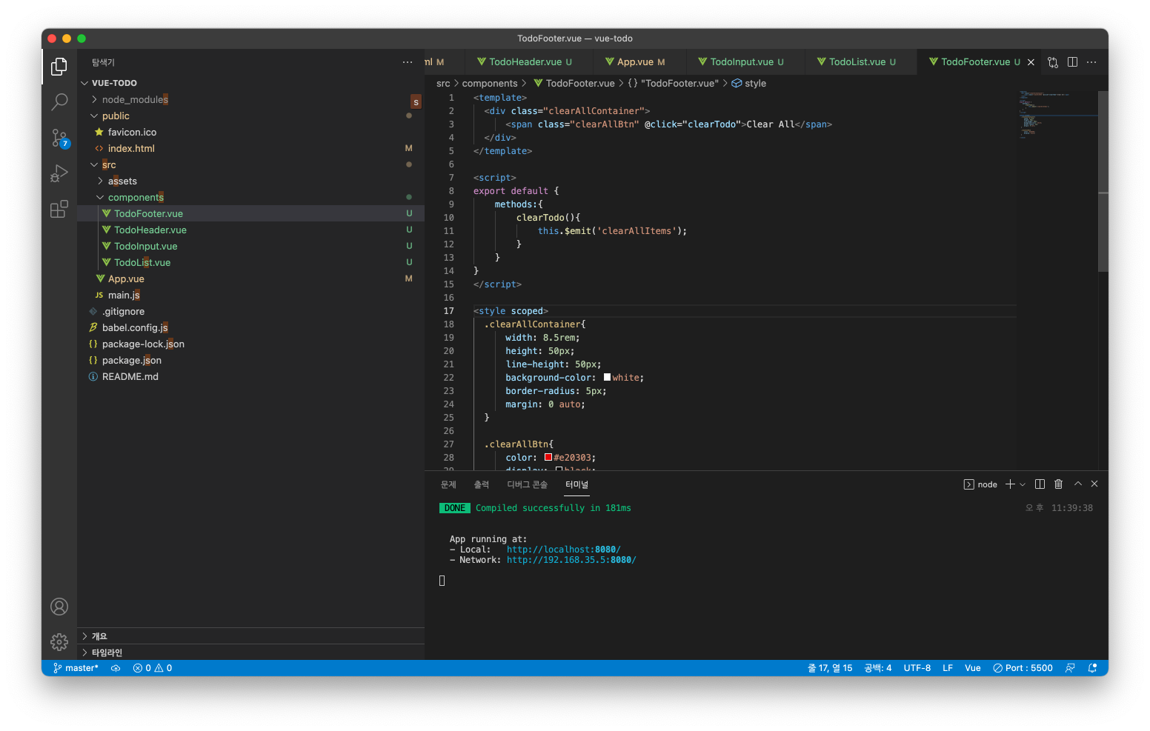
Task: Maximize the panel with the up chevron
Action: pos(1078,484)
